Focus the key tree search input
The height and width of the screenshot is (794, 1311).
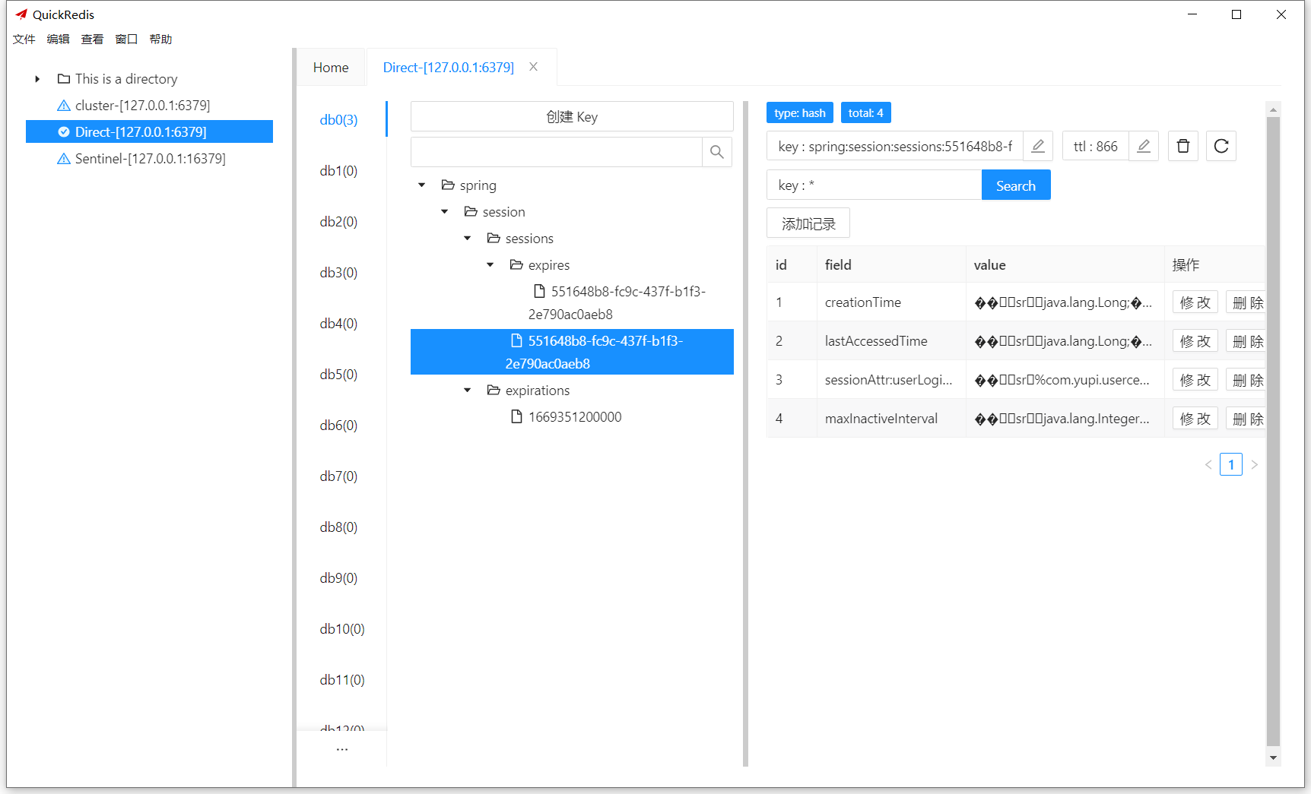556,152
